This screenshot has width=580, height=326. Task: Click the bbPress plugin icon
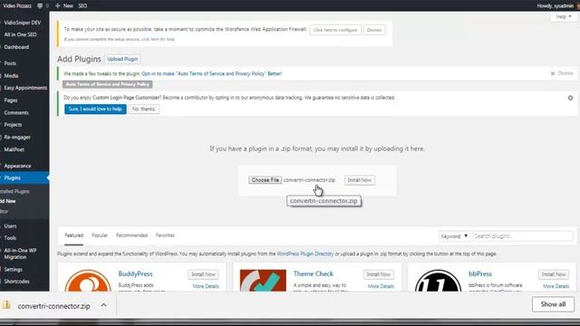point(438,281)
